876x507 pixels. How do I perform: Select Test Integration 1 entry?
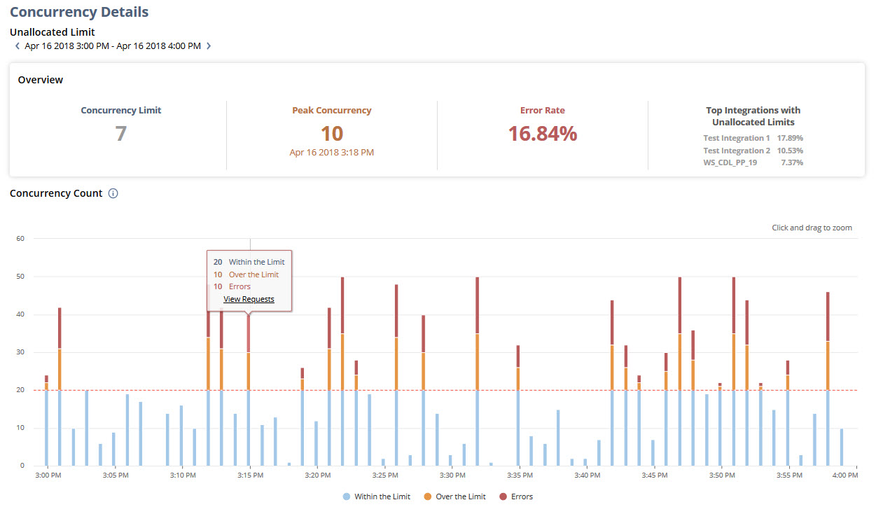(x=753, y=138)
